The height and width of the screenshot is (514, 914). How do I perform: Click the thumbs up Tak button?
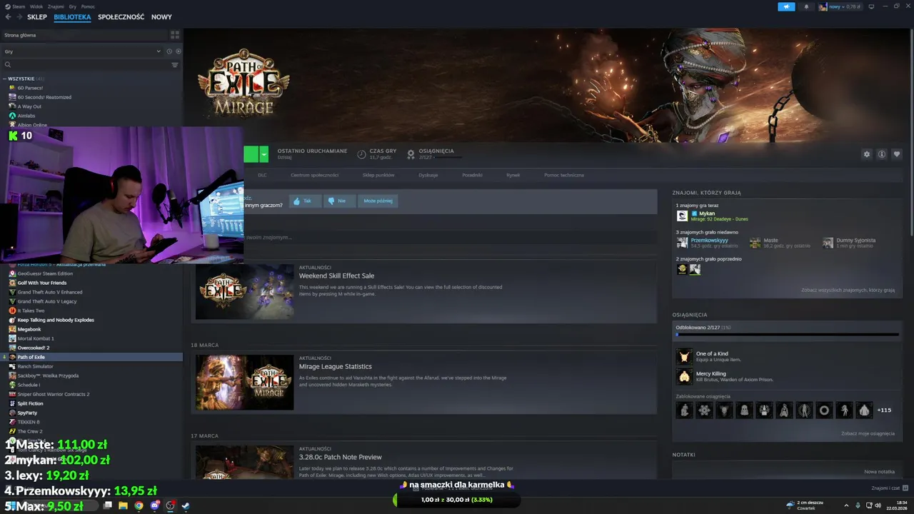(305, 201)
